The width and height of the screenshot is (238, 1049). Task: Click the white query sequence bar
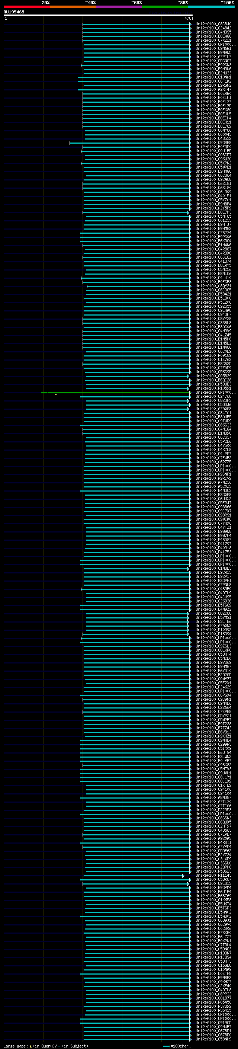(98, 15)
